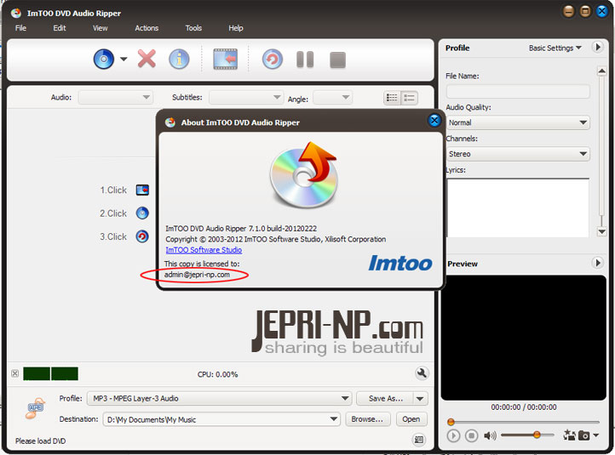Show file information with the info icon

click(179, 60)
